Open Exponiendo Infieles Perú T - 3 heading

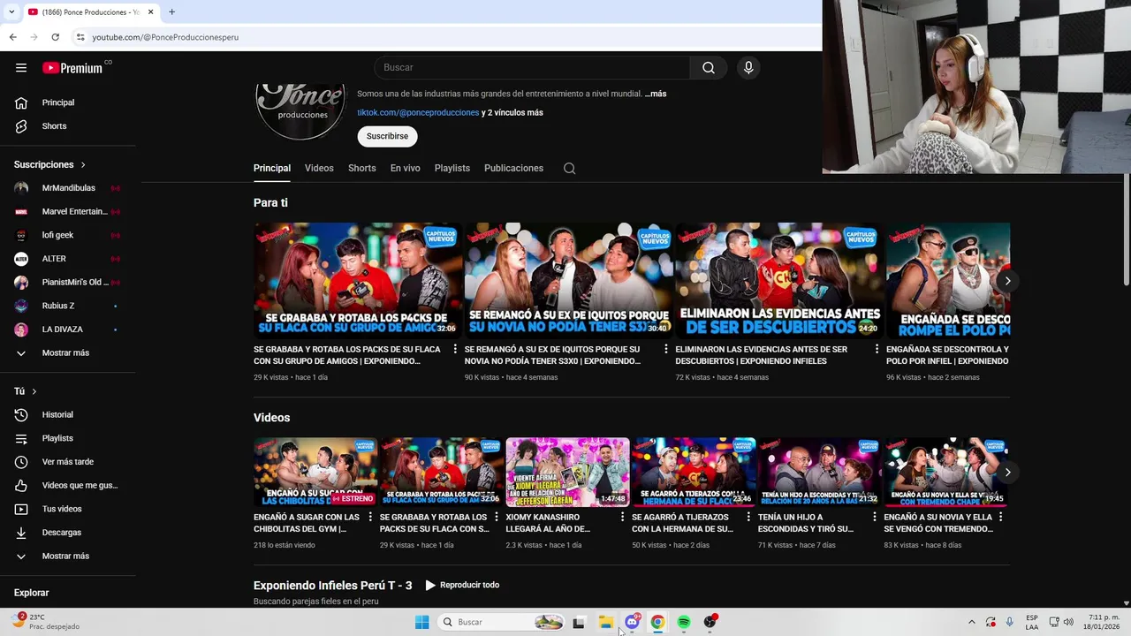click(333, 586)
